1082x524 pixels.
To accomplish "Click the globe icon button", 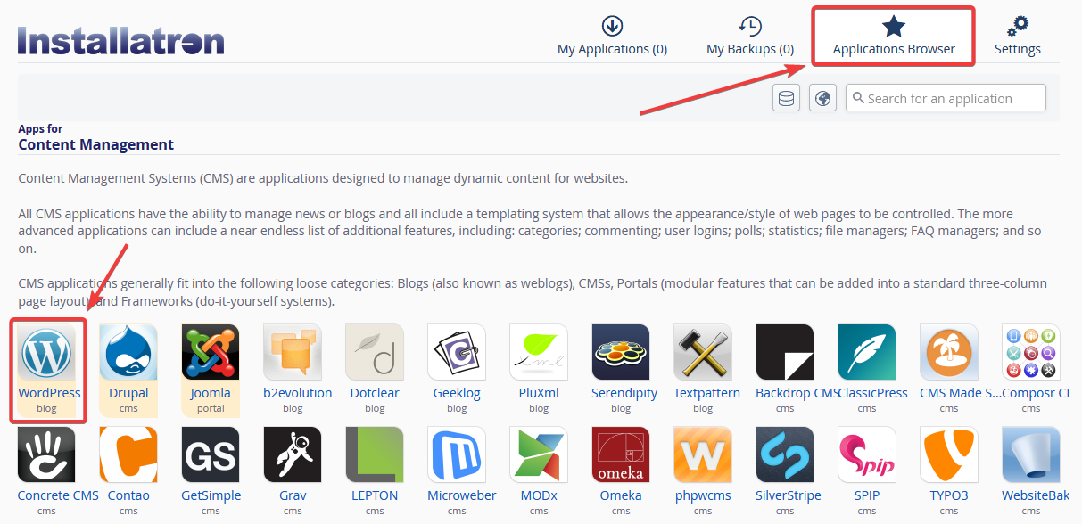I will click(822, 98).
